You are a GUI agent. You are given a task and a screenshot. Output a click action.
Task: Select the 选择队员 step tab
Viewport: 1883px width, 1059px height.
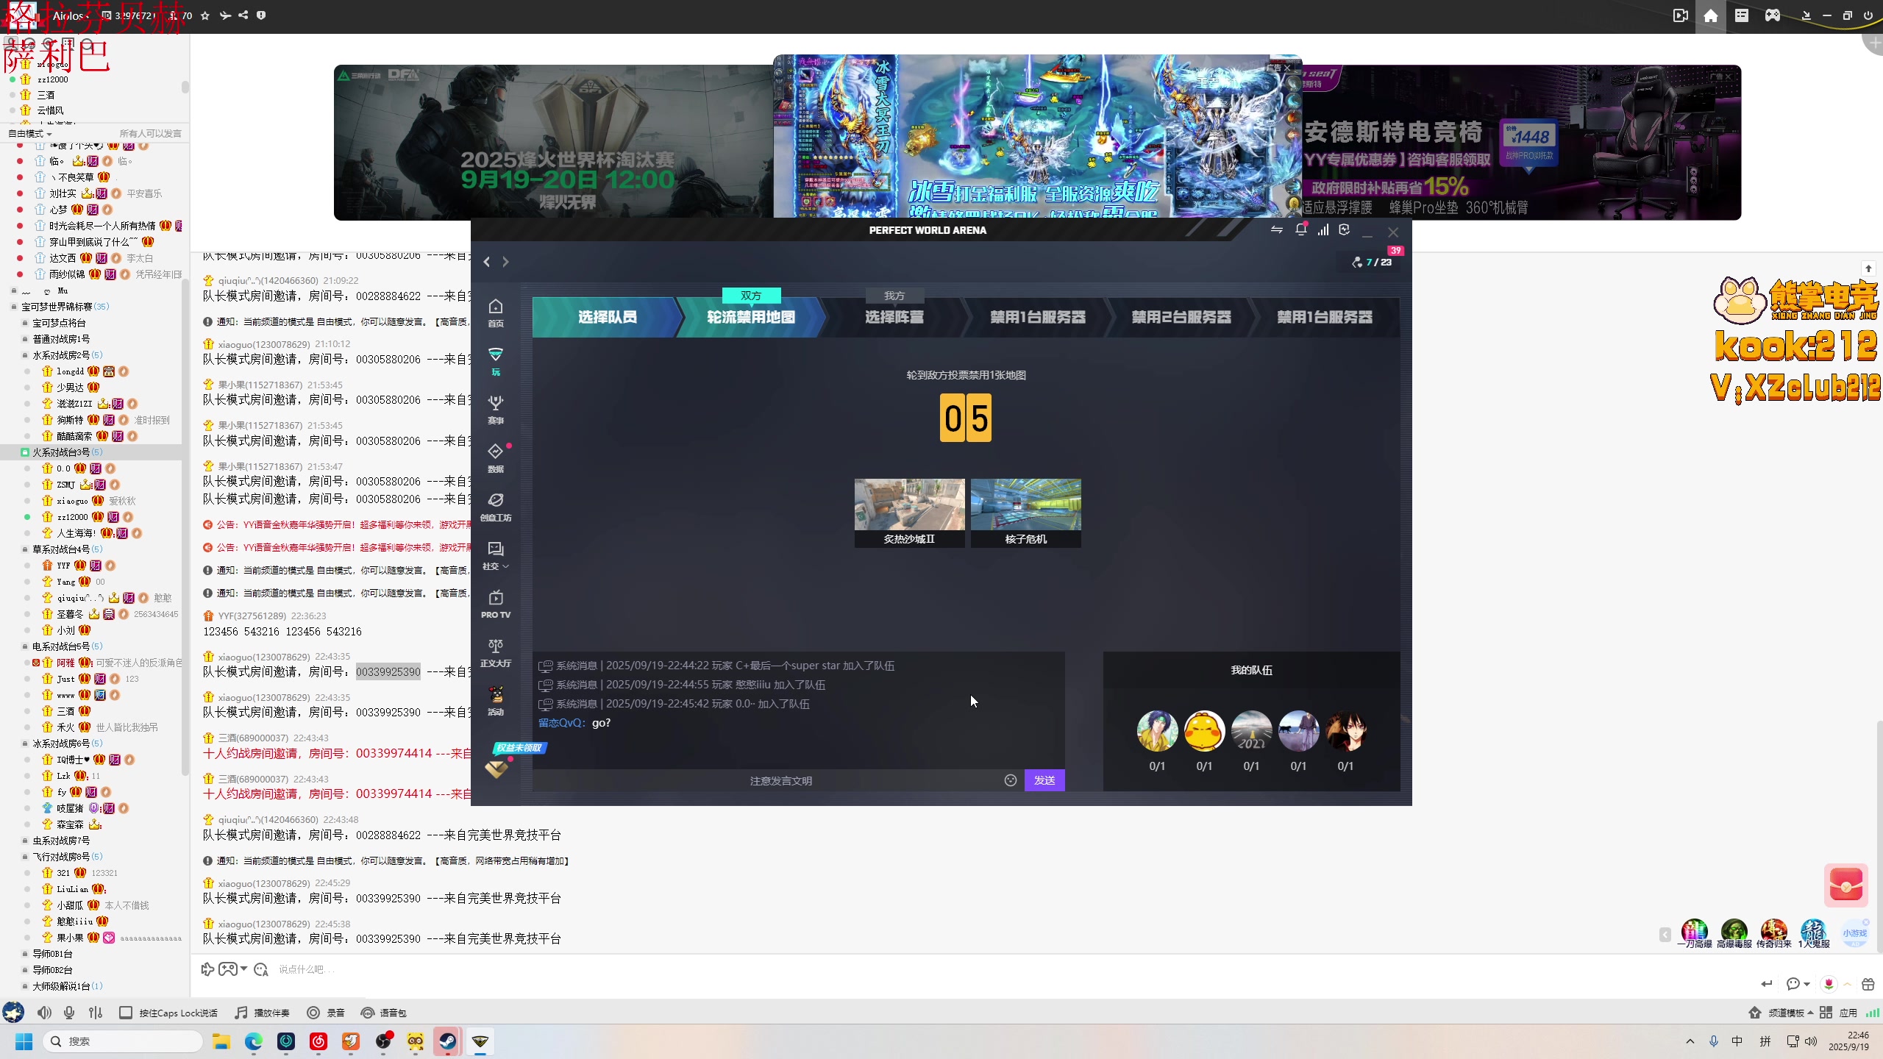pyautogui.click(x=607, y=317)
